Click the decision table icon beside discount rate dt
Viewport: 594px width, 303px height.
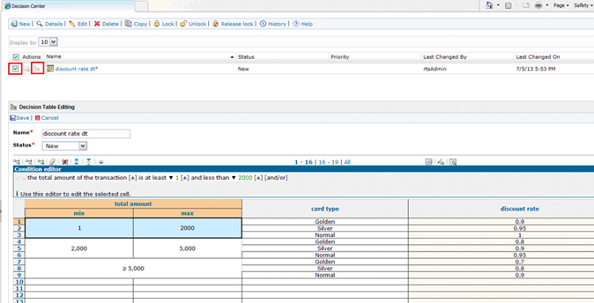tap(50, 69)
